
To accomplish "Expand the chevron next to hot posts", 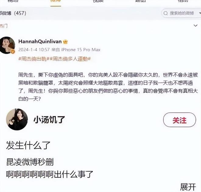I will coord(195,26).
